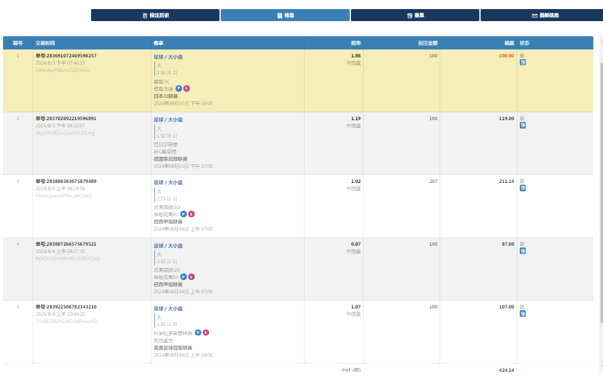Click the 交易时间 column header
Viewport: 603px width, 376px height.
click(45, 43)
